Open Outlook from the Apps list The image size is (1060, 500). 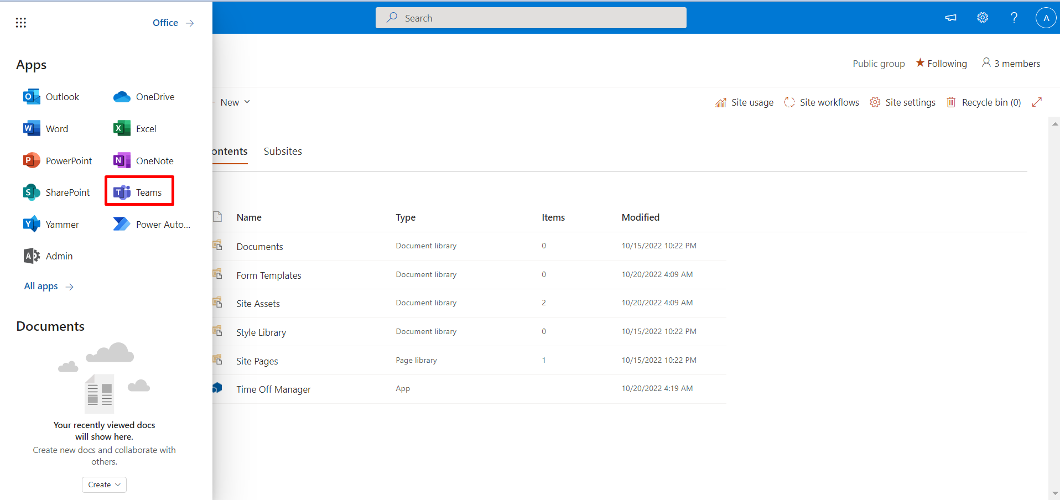51,97
